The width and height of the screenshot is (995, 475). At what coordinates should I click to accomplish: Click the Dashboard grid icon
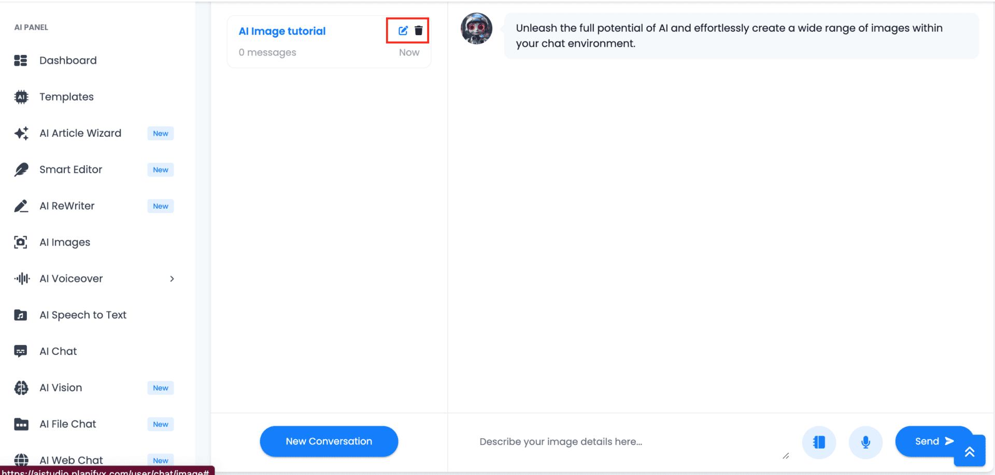click(21, 61)
